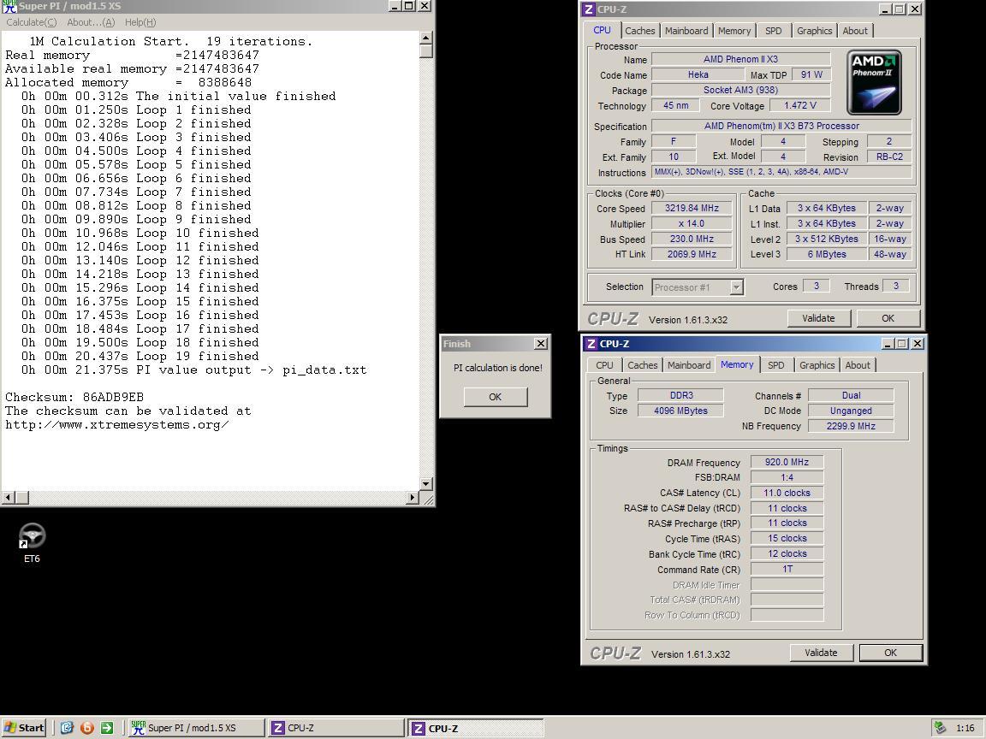Click the Core Voltage value 1.472 V
The image size is (986, 739).
tap(800, 105)
